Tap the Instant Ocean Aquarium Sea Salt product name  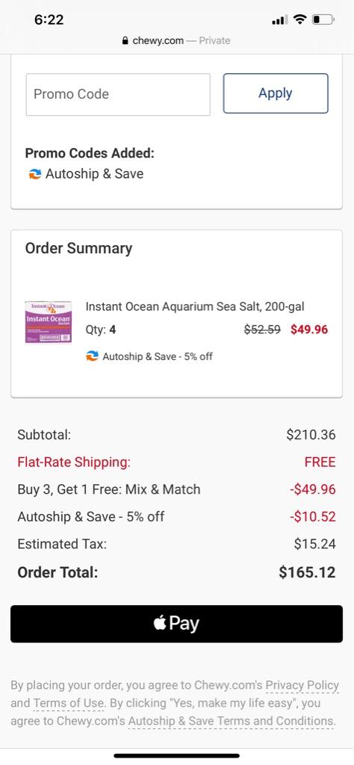coord(195,306)
